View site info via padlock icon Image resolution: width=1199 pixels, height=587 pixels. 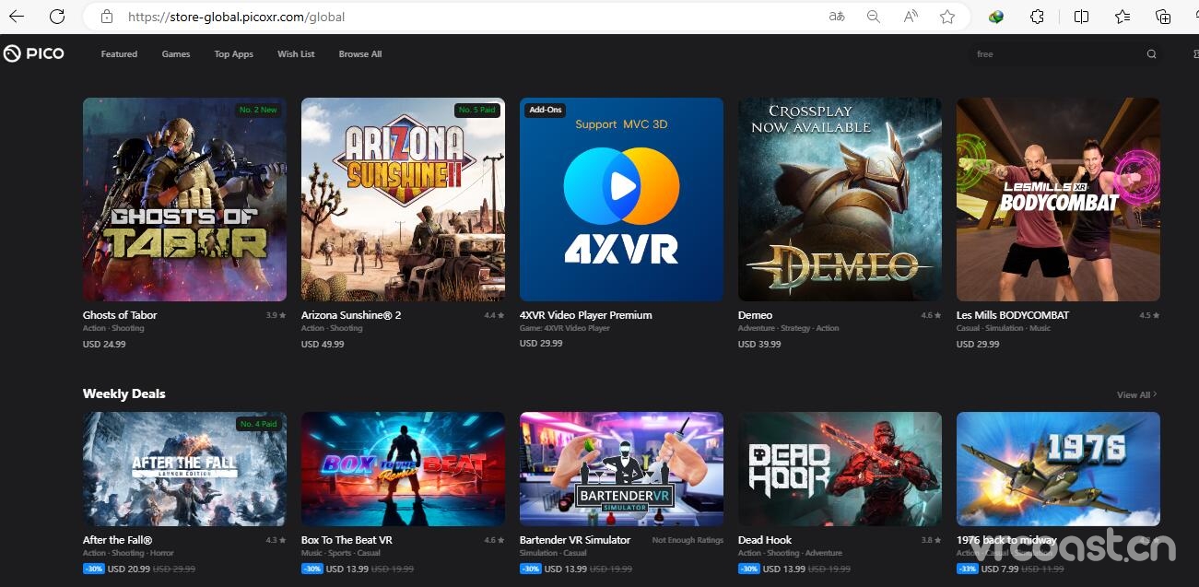pos(107,17)
